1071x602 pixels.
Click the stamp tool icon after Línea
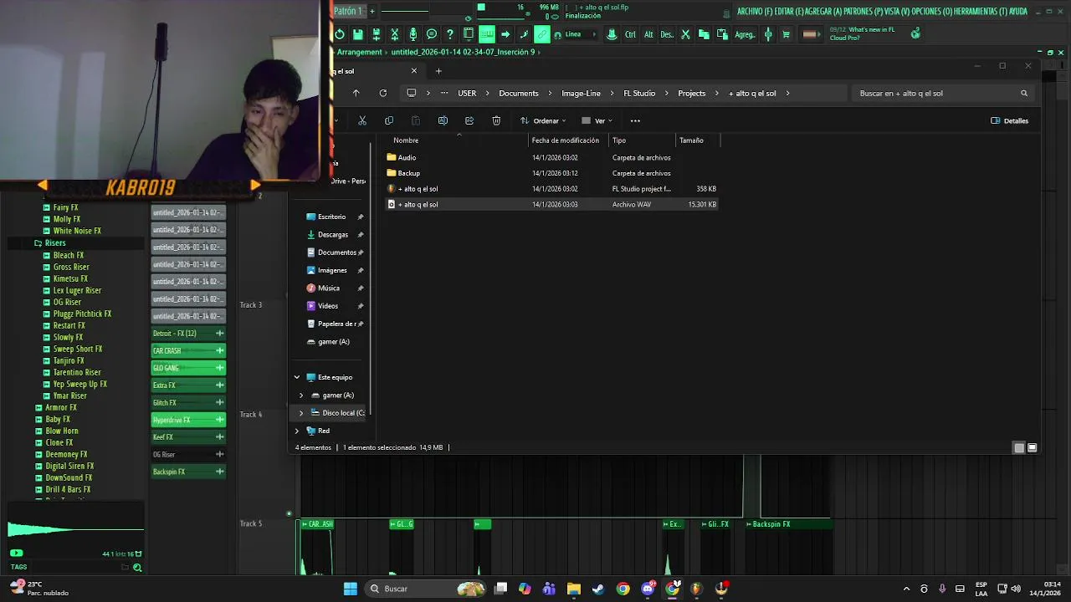point(612,34)
